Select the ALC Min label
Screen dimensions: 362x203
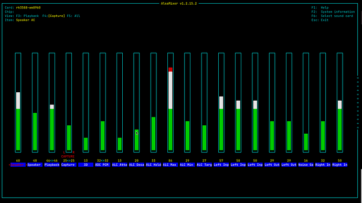[187, 165]
